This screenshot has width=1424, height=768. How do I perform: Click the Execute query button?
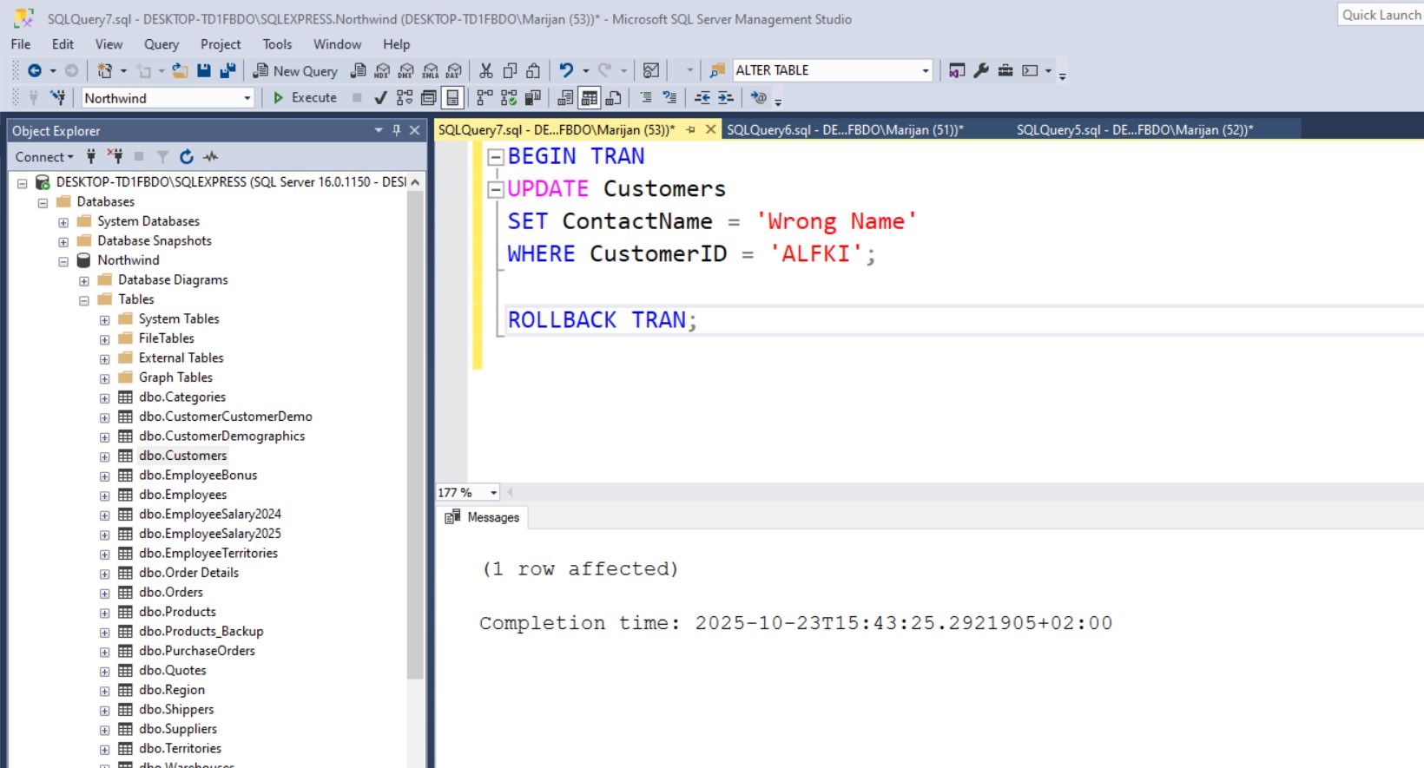point(305,98)
